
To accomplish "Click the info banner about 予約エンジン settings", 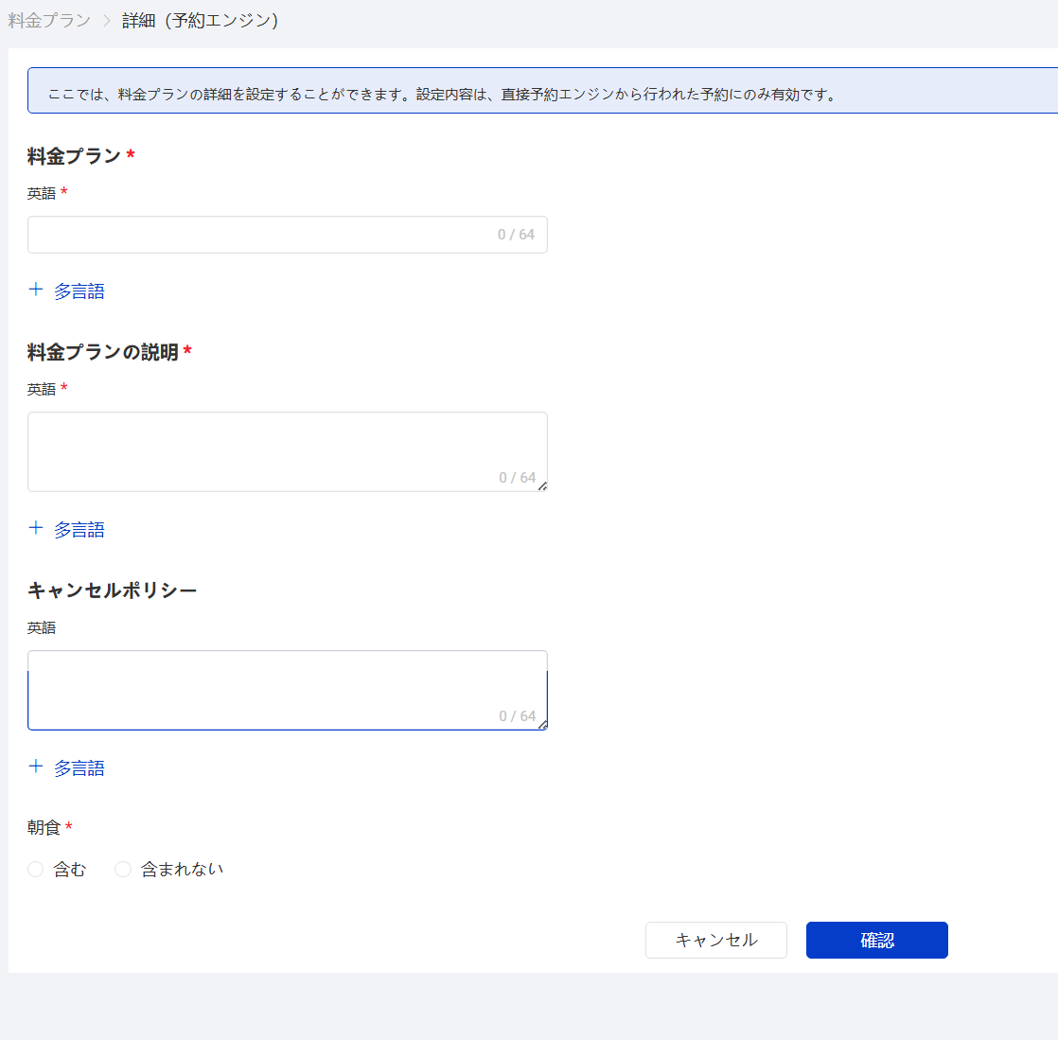I will pyautogui.click(x=542, y=91).
